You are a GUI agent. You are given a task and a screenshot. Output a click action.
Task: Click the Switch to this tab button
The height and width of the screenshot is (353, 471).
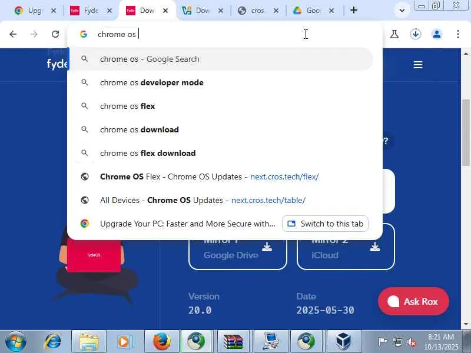click(x=326, y=224)
